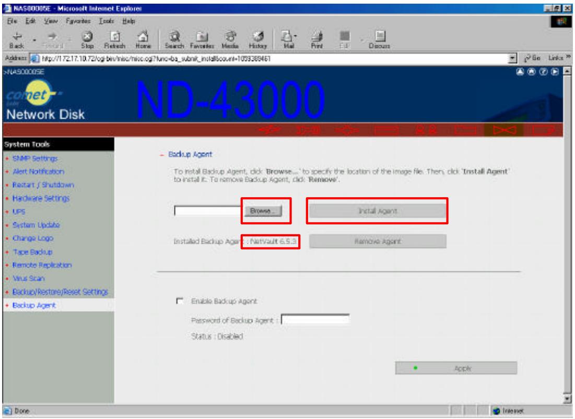Viewport: 575px width, 419px height.
Task: Expand the Links toolbar chevron
Action: (568, 57)
